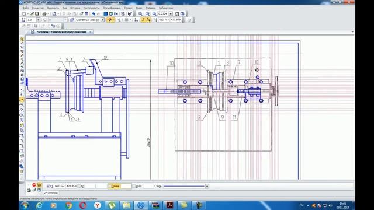Close the Чертеж техническое предложение document tab
Screen dimensions: 374x210
pos(91,32)
